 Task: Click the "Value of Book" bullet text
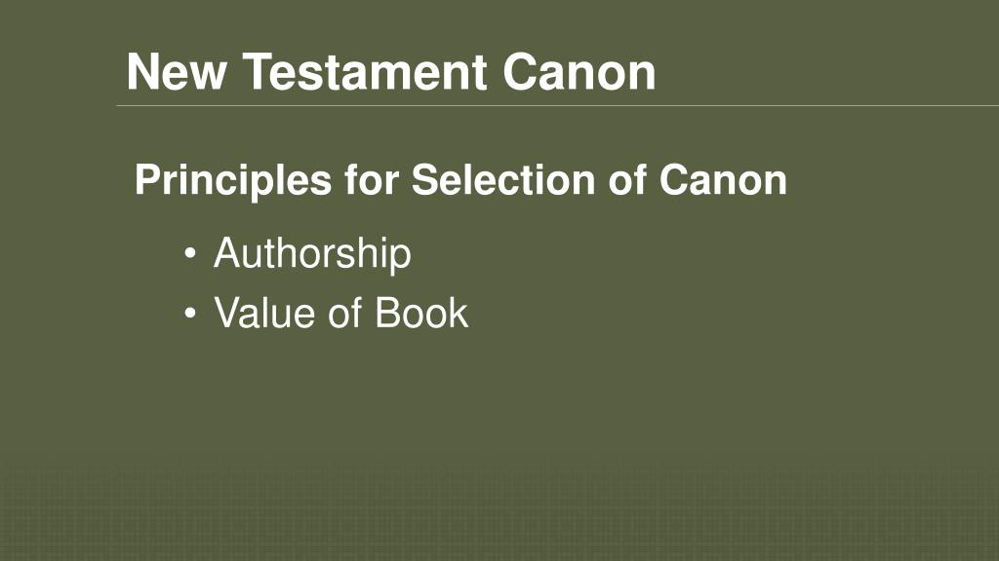[340, 313]
